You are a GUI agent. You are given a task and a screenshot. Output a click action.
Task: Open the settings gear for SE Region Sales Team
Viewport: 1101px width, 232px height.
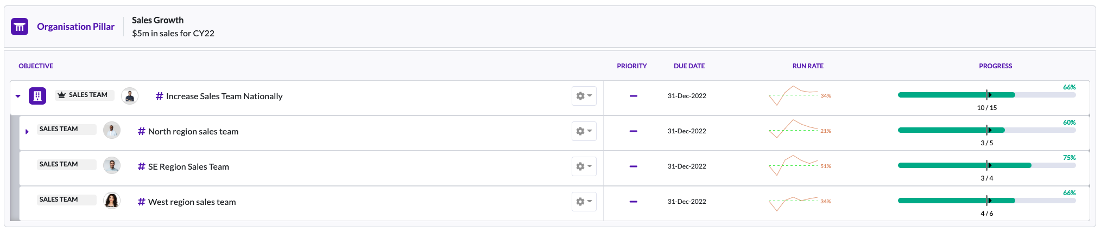point(584,166)
